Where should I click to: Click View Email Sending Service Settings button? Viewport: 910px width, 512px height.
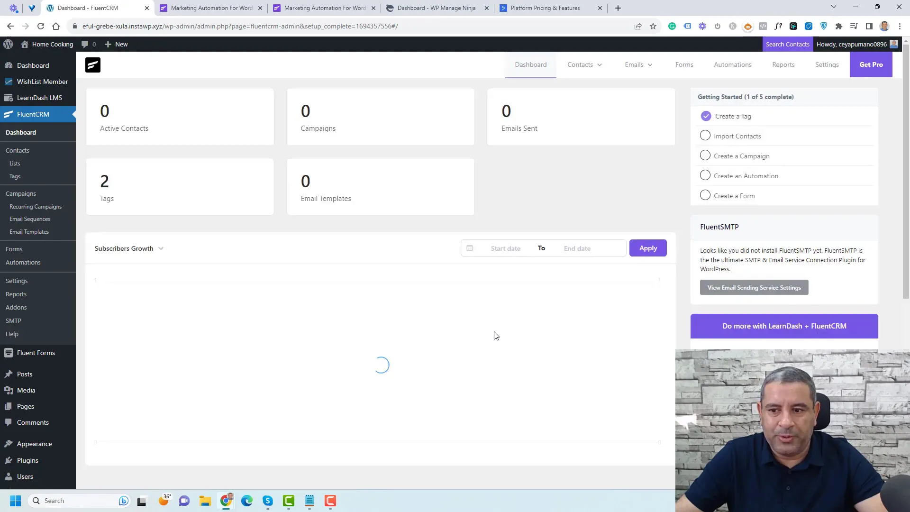coord(754,287)
